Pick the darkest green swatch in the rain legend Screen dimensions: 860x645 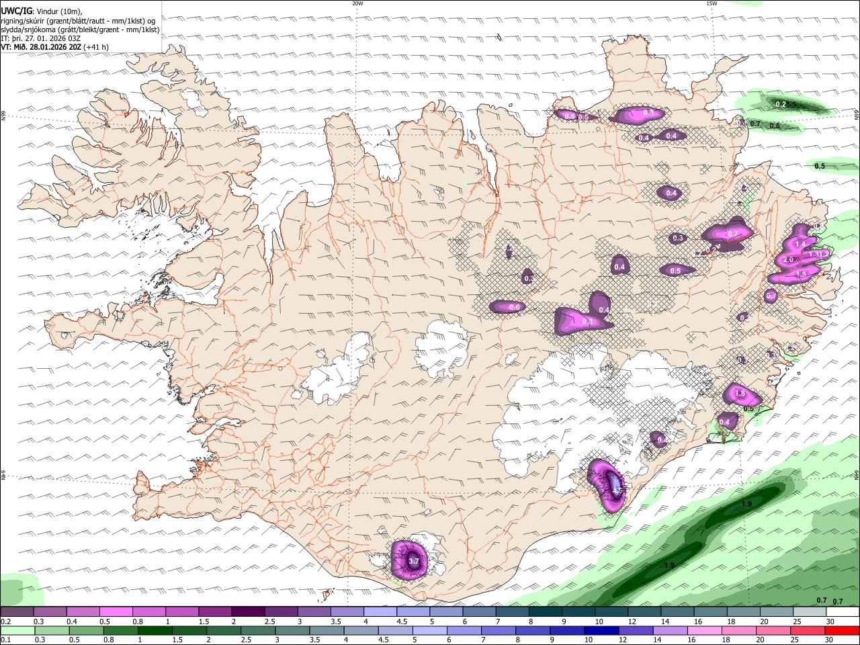pos(155,630)
